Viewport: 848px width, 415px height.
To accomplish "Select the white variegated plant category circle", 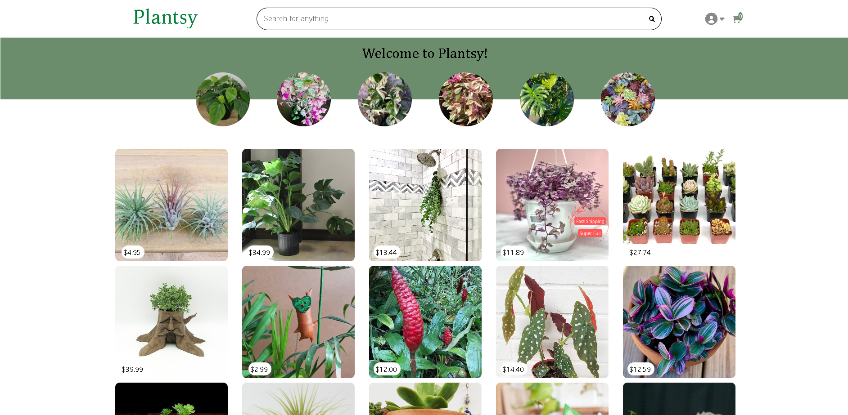I will click(x=385, y=99).
